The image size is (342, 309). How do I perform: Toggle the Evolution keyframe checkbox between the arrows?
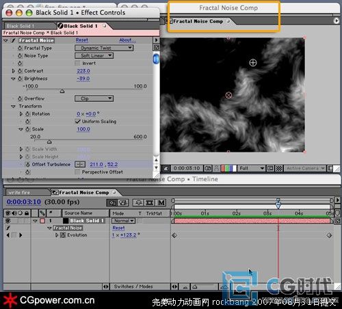point(14,235)
